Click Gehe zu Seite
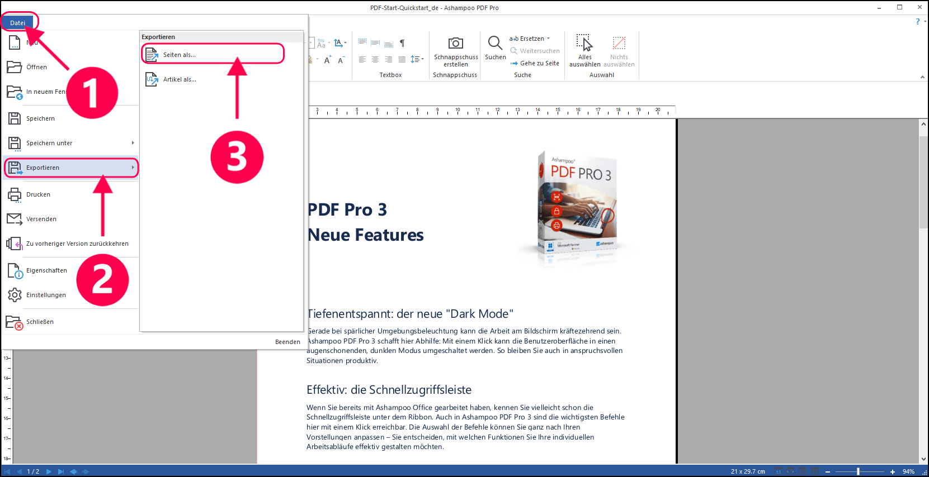Image resolution: width=929 pixels, height=477 pixels. tap(535, 63)
